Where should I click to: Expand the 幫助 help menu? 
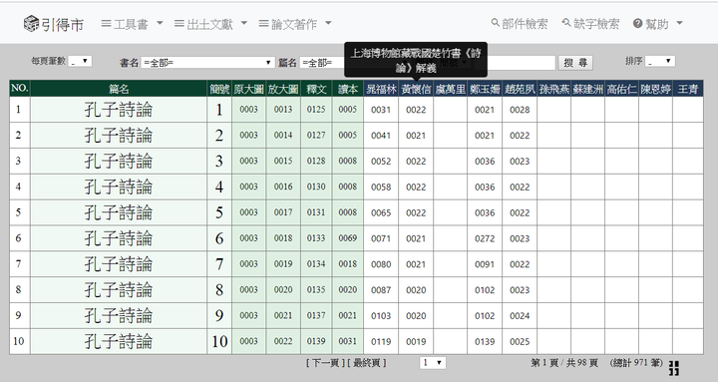tap(658, 23)
